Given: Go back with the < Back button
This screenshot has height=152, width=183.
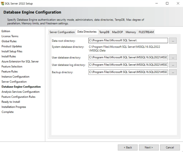Looking at the screenshot, I should 128,148.
